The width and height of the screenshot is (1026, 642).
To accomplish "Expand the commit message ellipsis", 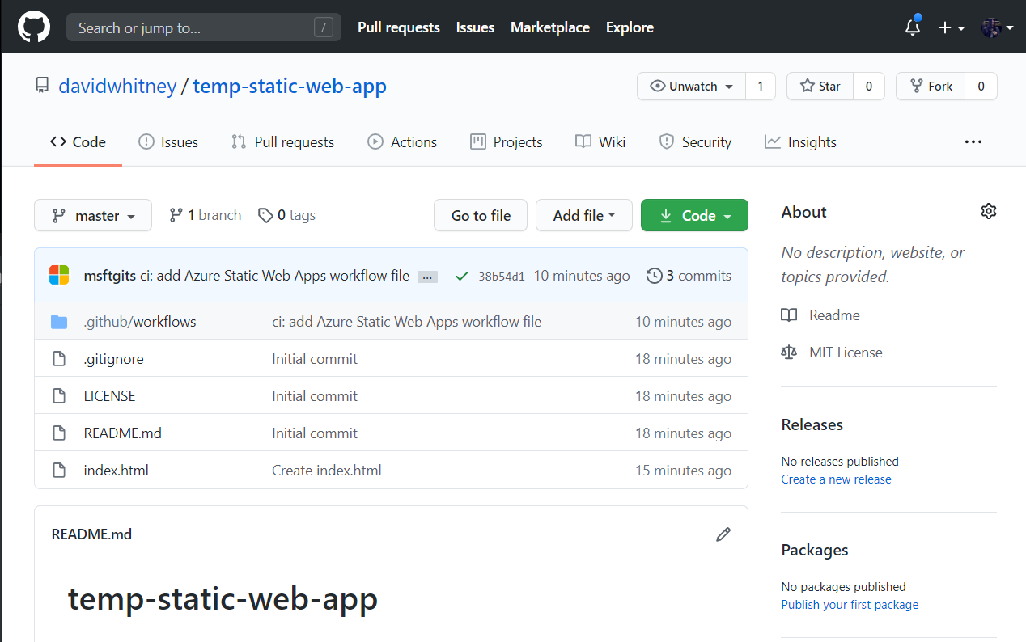I will [x=428, y=277].
